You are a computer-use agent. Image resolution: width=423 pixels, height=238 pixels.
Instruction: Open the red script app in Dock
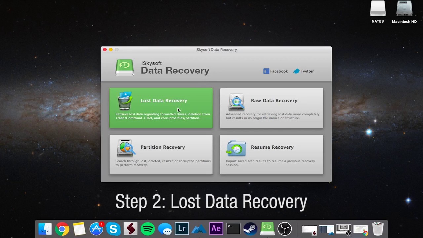tap(131, 229)
